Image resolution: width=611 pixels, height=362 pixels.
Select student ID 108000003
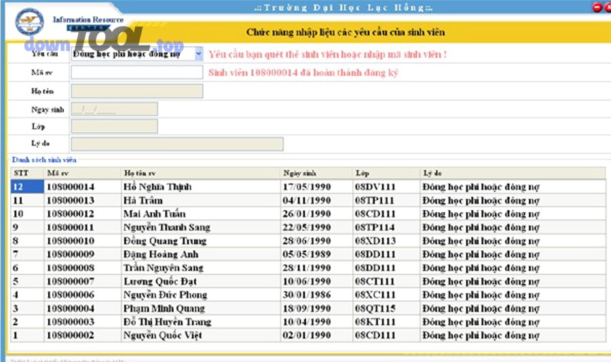pos(71,322)
